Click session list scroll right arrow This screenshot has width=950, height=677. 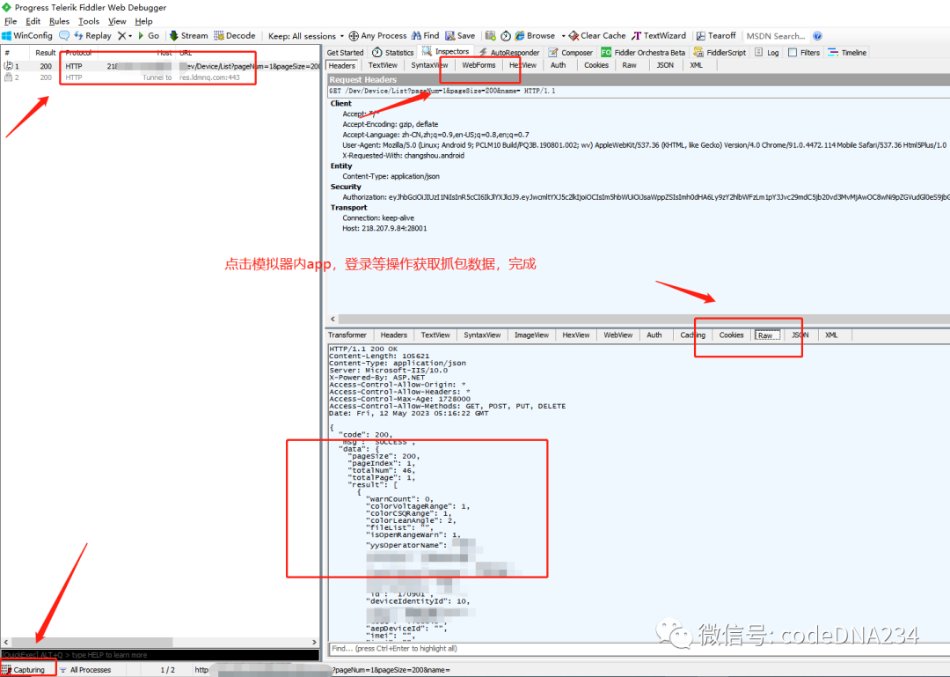click(x=314, y=642)
